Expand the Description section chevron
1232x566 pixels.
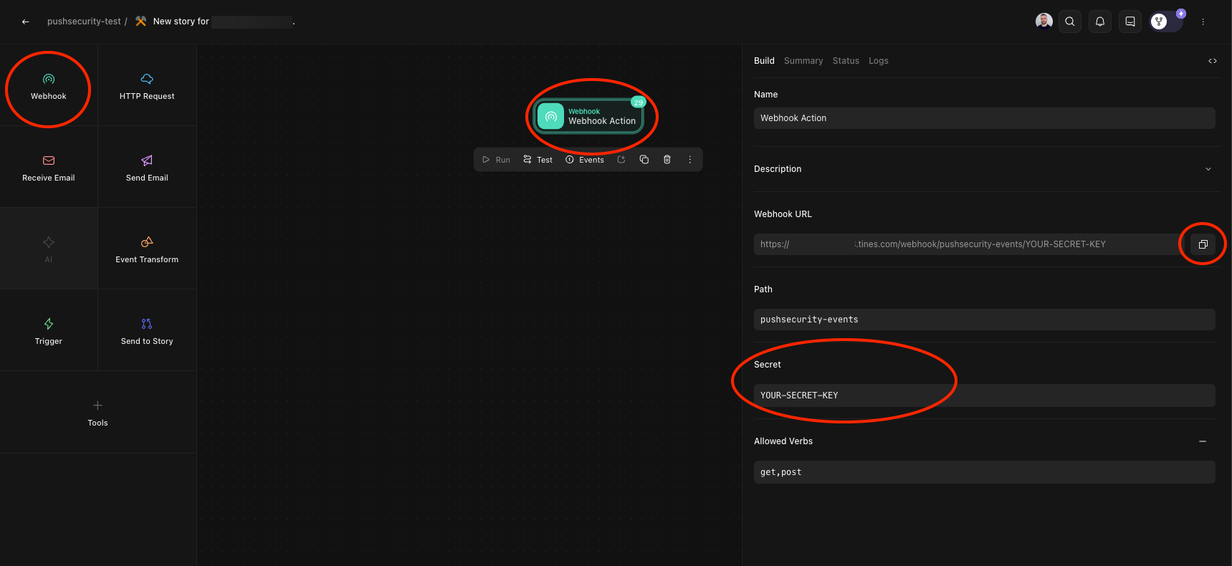point(1208,169)
